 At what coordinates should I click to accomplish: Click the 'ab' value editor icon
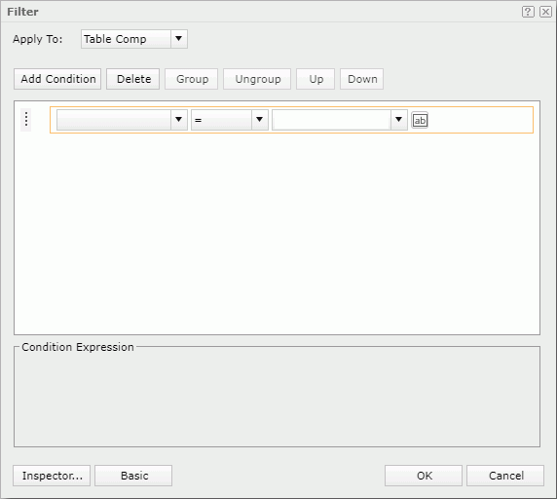point(420,120)
